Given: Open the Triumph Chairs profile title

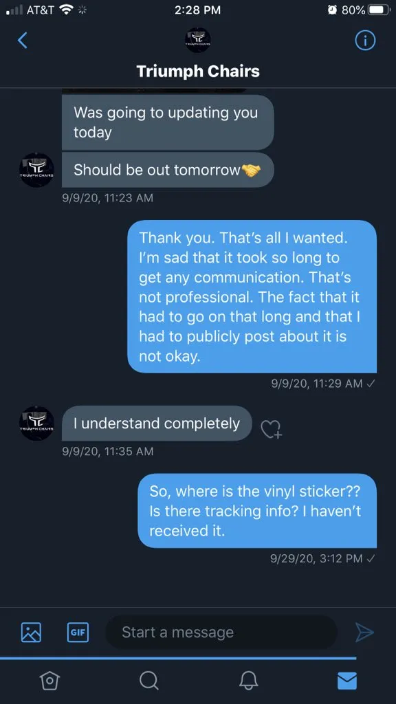Looking at the screenshot, I should [198, 71].
